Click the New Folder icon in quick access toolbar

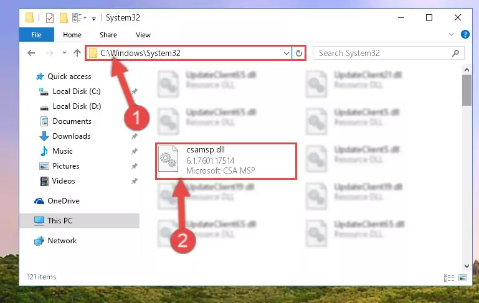tap(64, 18)
